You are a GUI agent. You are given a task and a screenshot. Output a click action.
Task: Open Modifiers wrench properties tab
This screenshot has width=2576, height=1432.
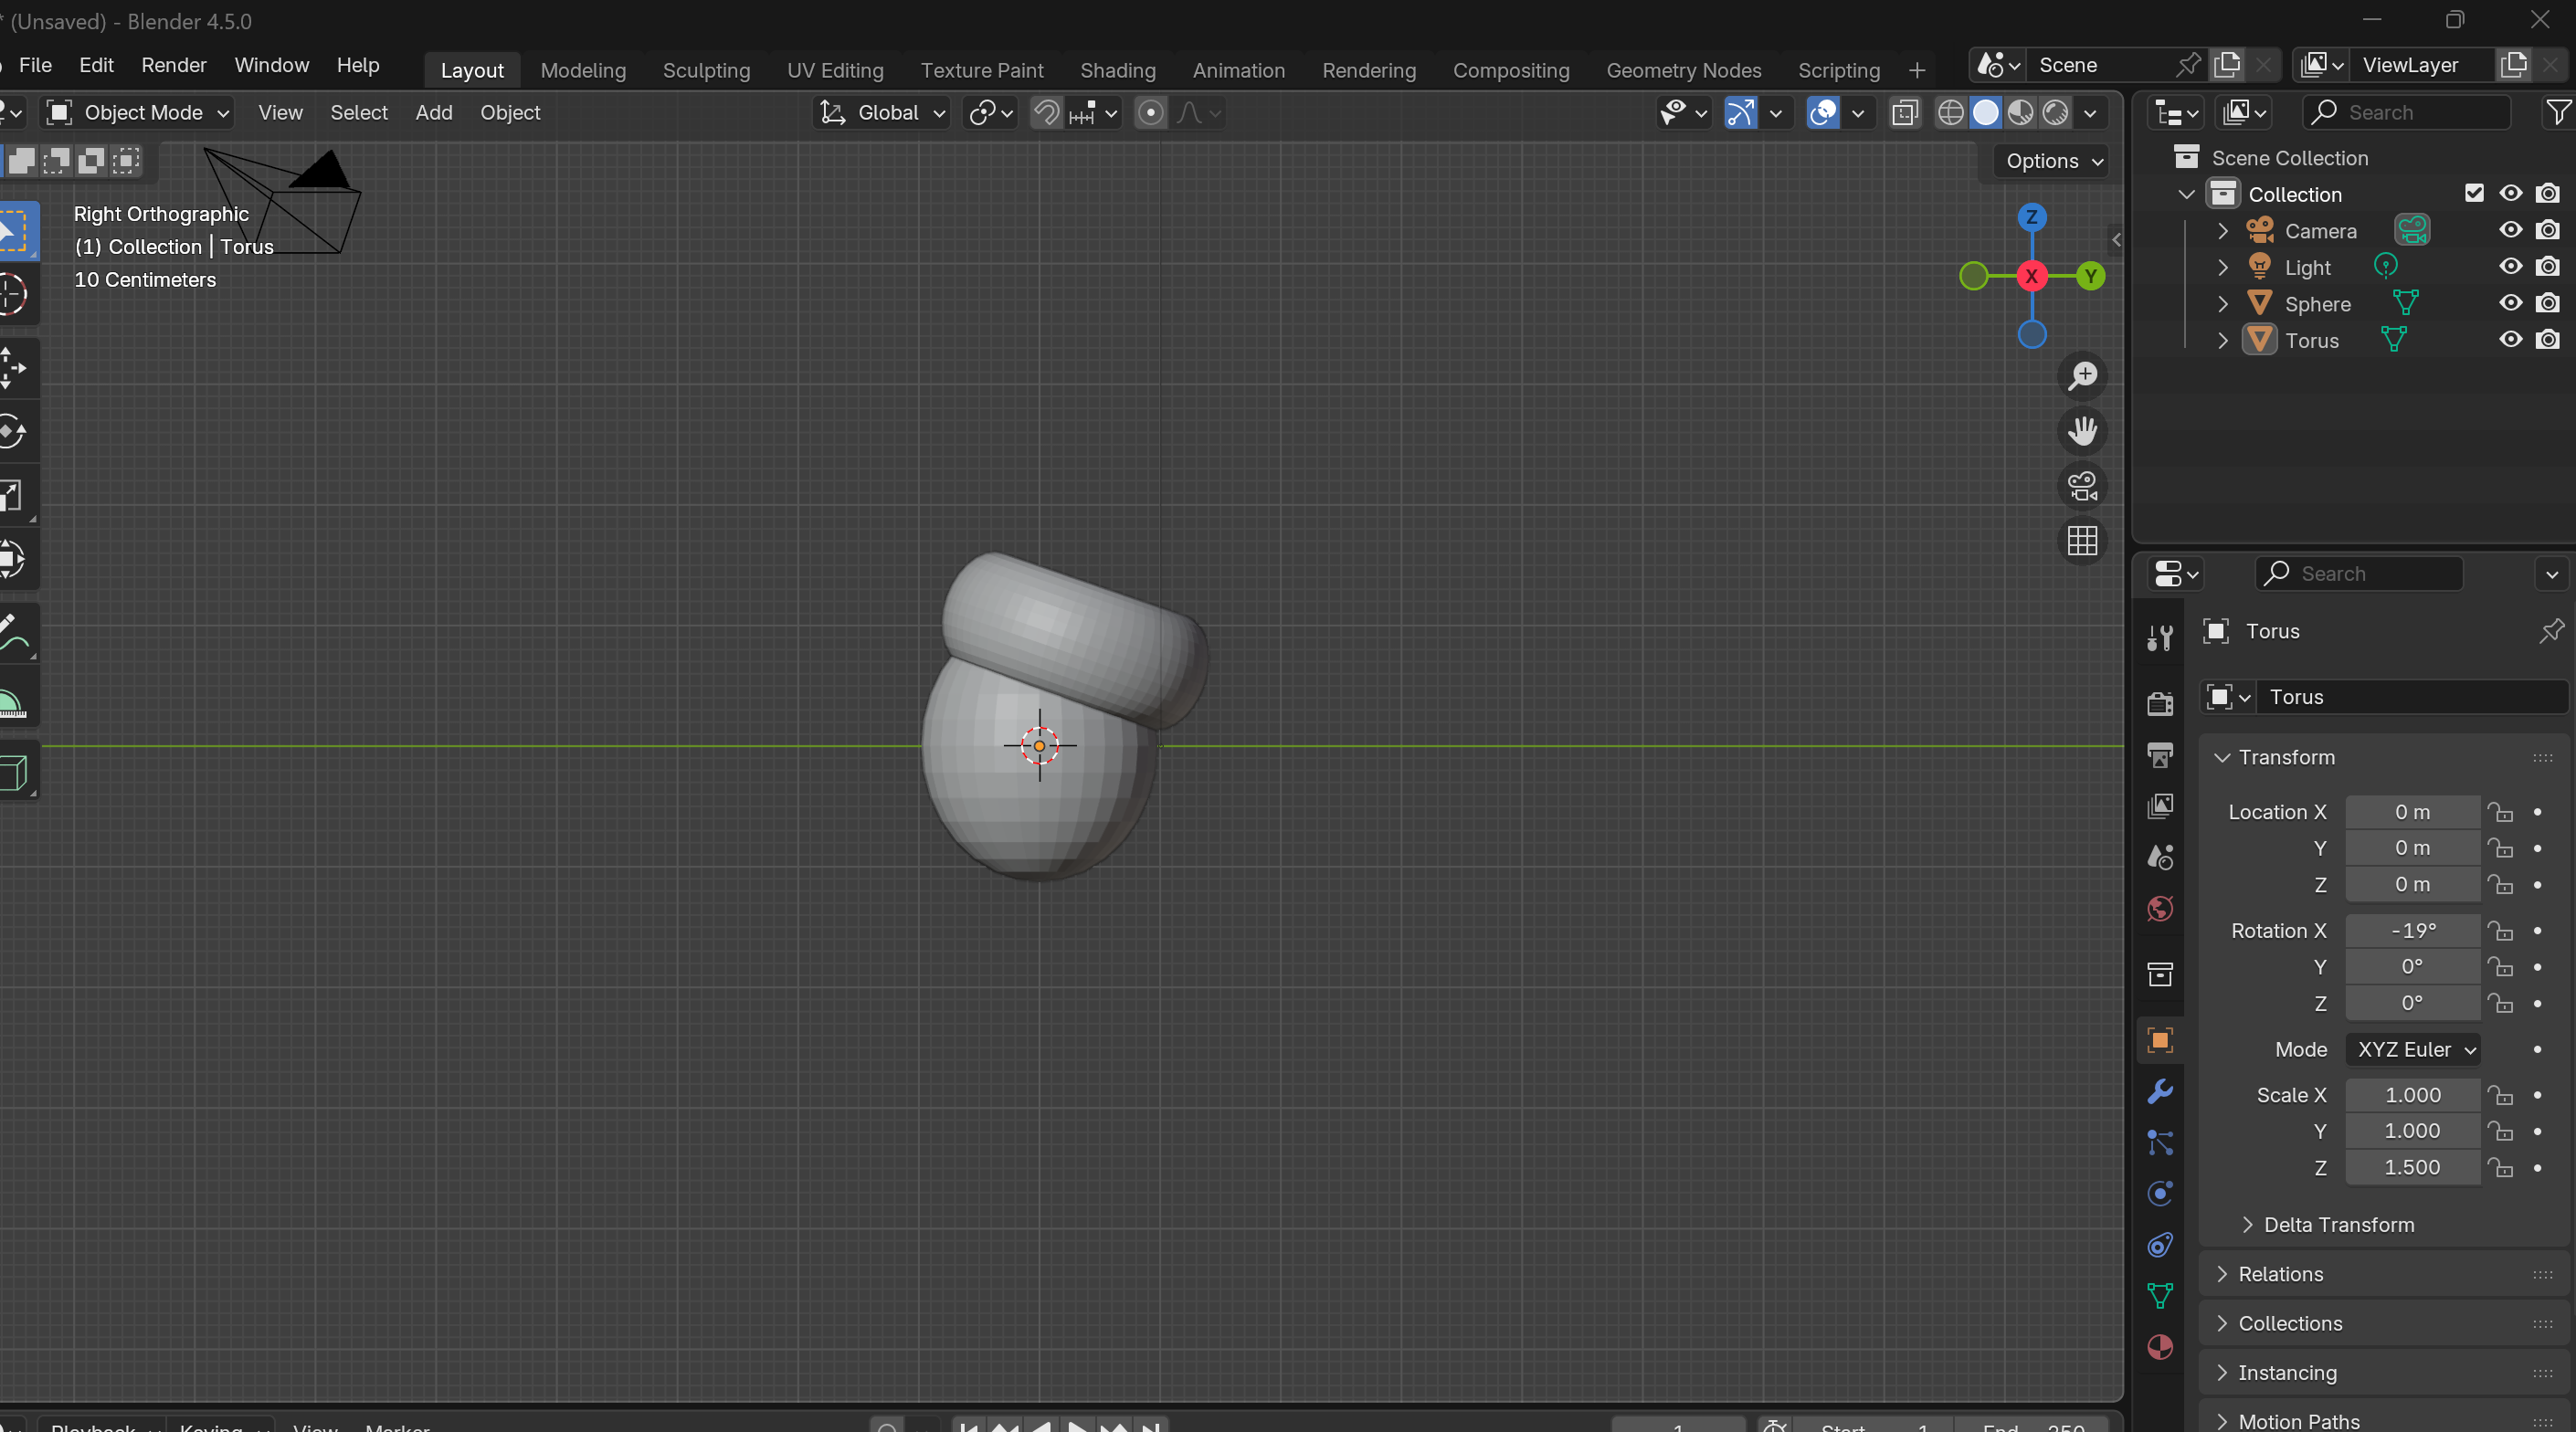pos(2160,1091)
